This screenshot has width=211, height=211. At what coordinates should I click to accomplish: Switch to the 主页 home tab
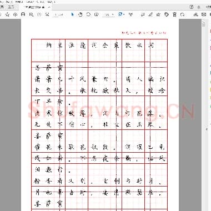[2, 7]
